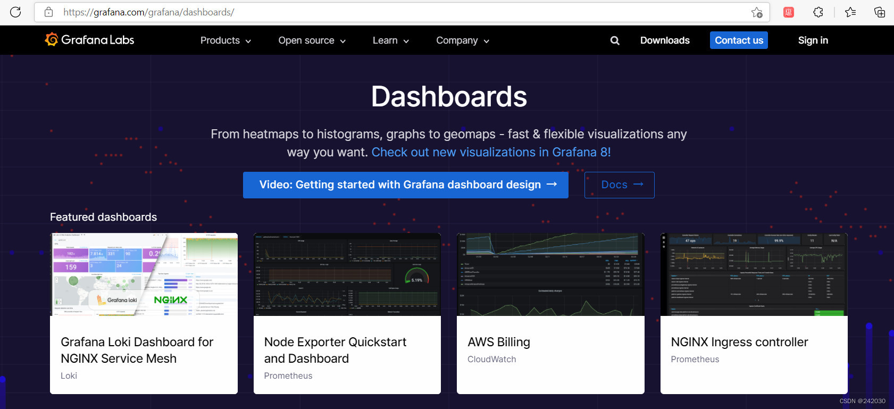
Task: Click the CloudWatch data source label
Action: click(492, 359)
